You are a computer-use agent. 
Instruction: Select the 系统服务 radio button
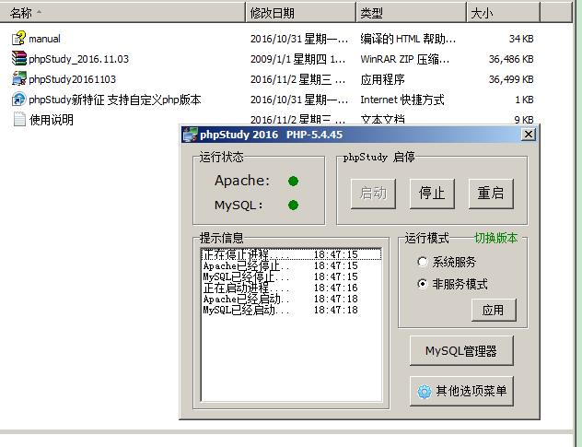tap(422, 262)
